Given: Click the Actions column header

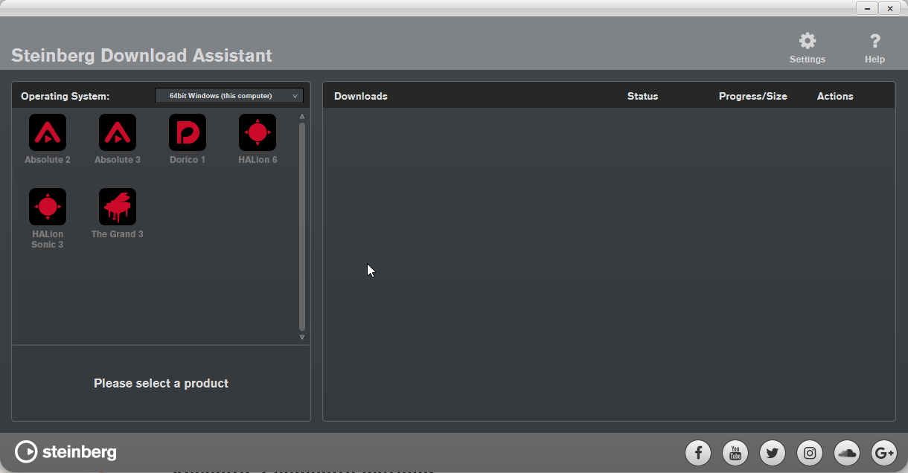Looking at the screenshot, I should 835,96.
